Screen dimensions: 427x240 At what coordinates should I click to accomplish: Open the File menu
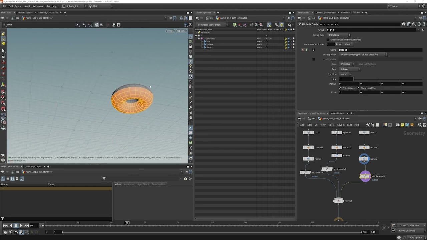click(x=5, y=6)
